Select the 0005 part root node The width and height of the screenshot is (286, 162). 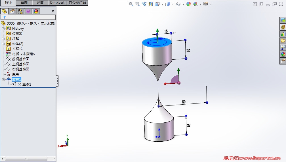[x=28, y=23]
